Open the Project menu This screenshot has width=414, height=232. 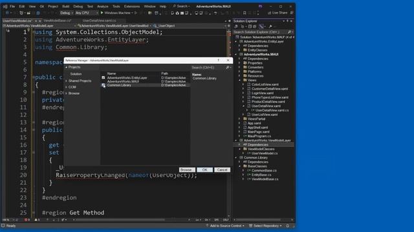53,6
